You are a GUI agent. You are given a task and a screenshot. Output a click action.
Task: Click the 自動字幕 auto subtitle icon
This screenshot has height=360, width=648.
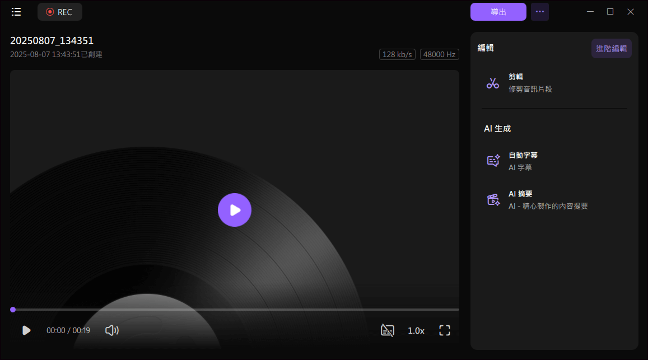click(x=493, y=161)
